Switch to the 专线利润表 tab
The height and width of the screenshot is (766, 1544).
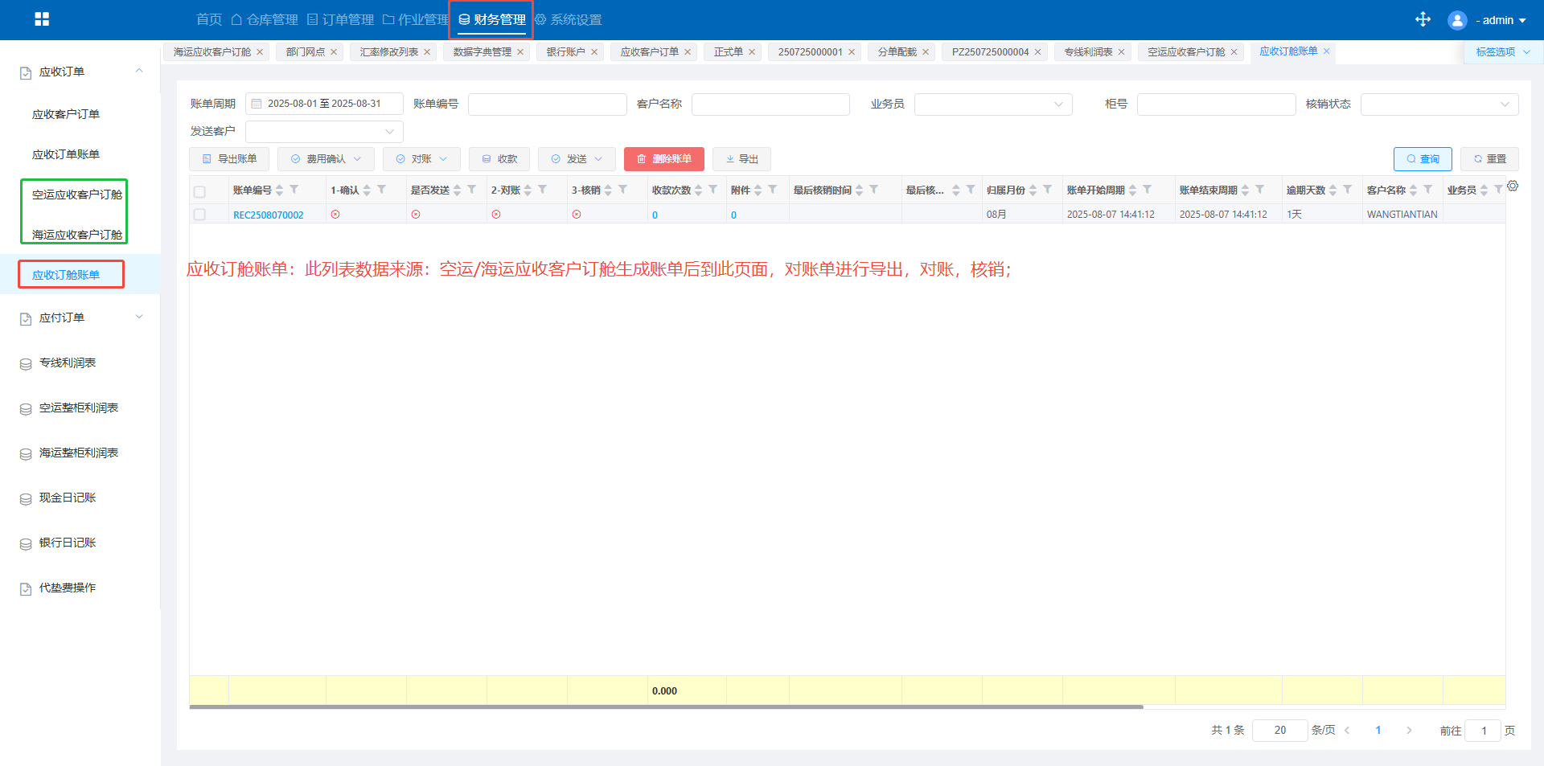(1087, 52)
